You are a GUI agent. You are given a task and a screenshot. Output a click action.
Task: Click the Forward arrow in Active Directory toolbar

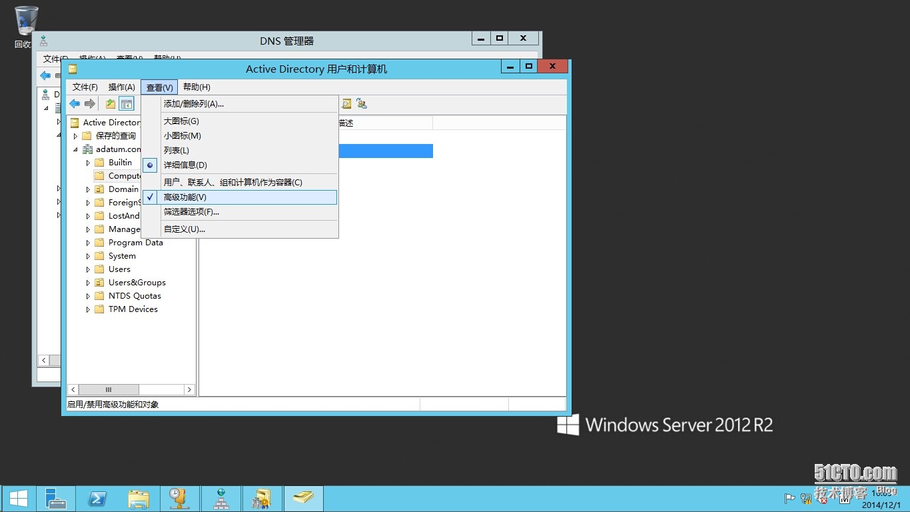click(89, 103)
